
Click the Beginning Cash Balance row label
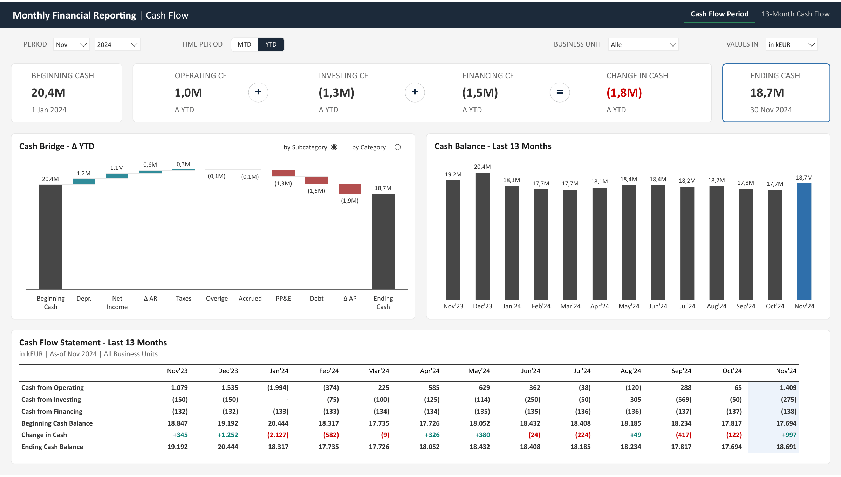click(57, 423)
